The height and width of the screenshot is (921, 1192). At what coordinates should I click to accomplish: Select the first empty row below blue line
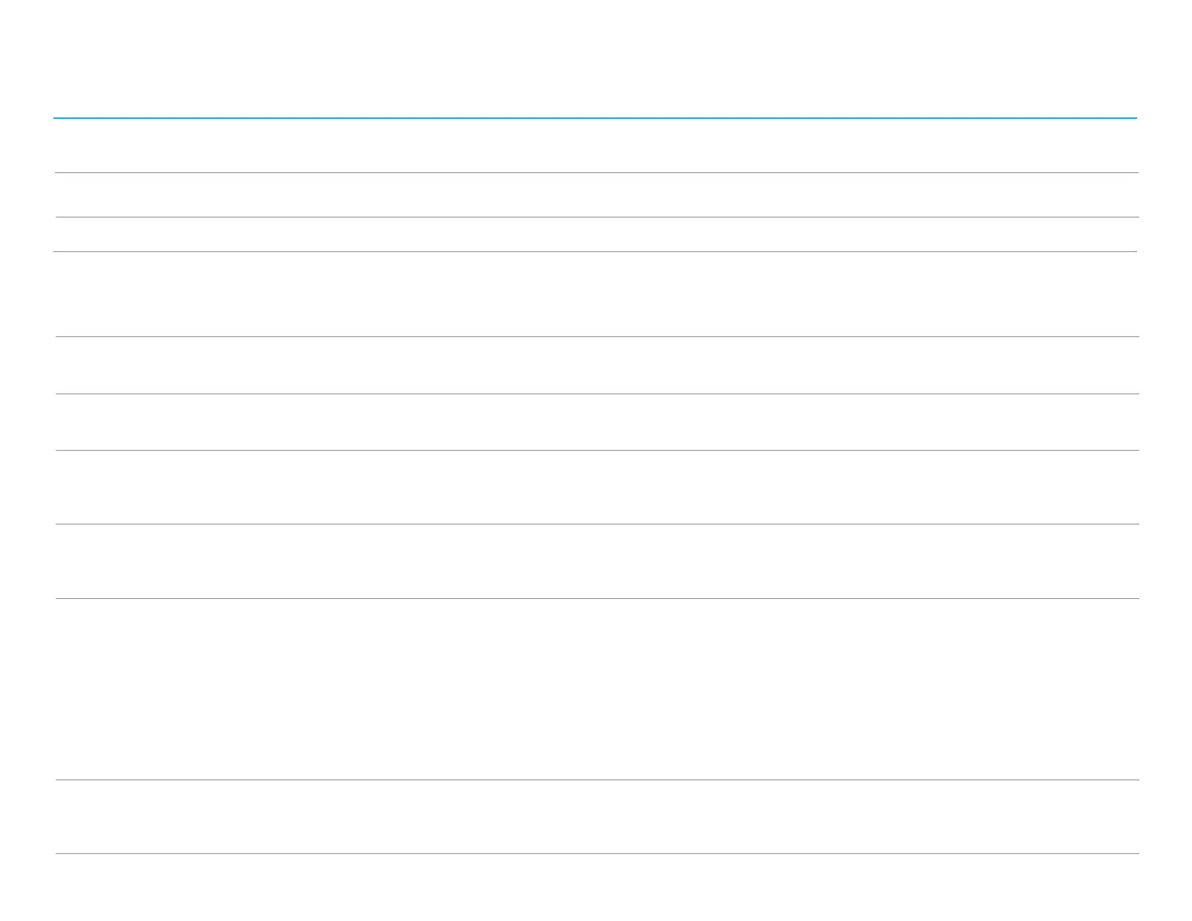coord(594,146)
